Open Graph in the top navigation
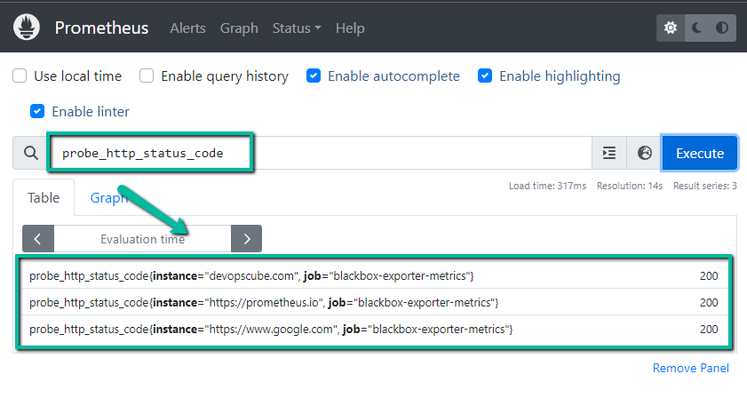 click(239, 28)
